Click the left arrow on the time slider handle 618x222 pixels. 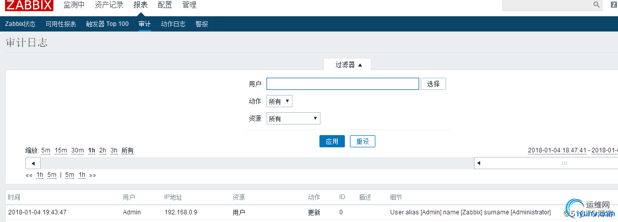click(x=479, y=163)
